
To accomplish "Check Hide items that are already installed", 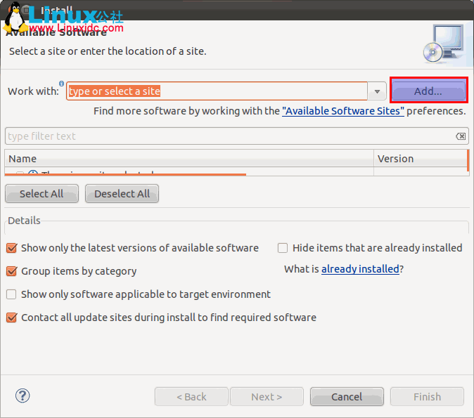I will [x=283, y=248].
